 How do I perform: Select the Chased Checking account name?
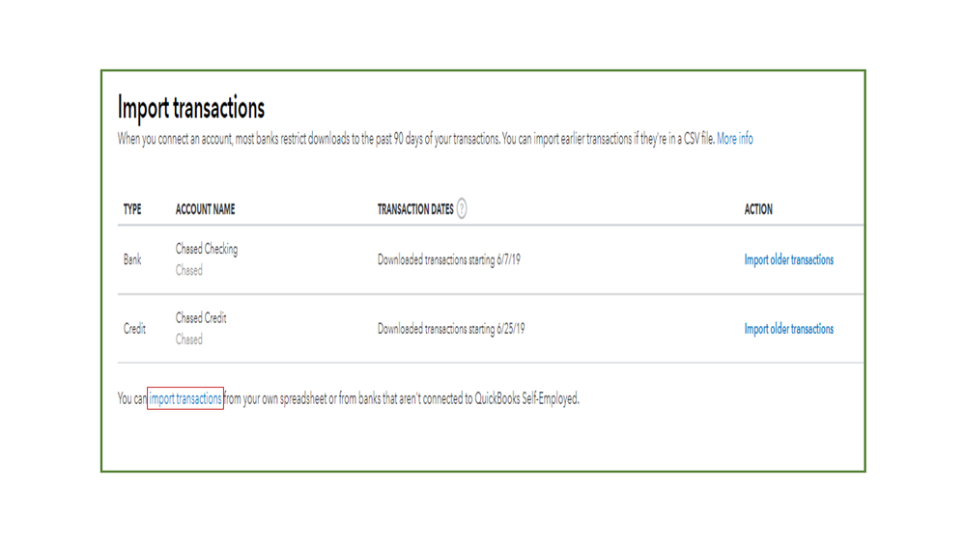click(x=207, y=249)
